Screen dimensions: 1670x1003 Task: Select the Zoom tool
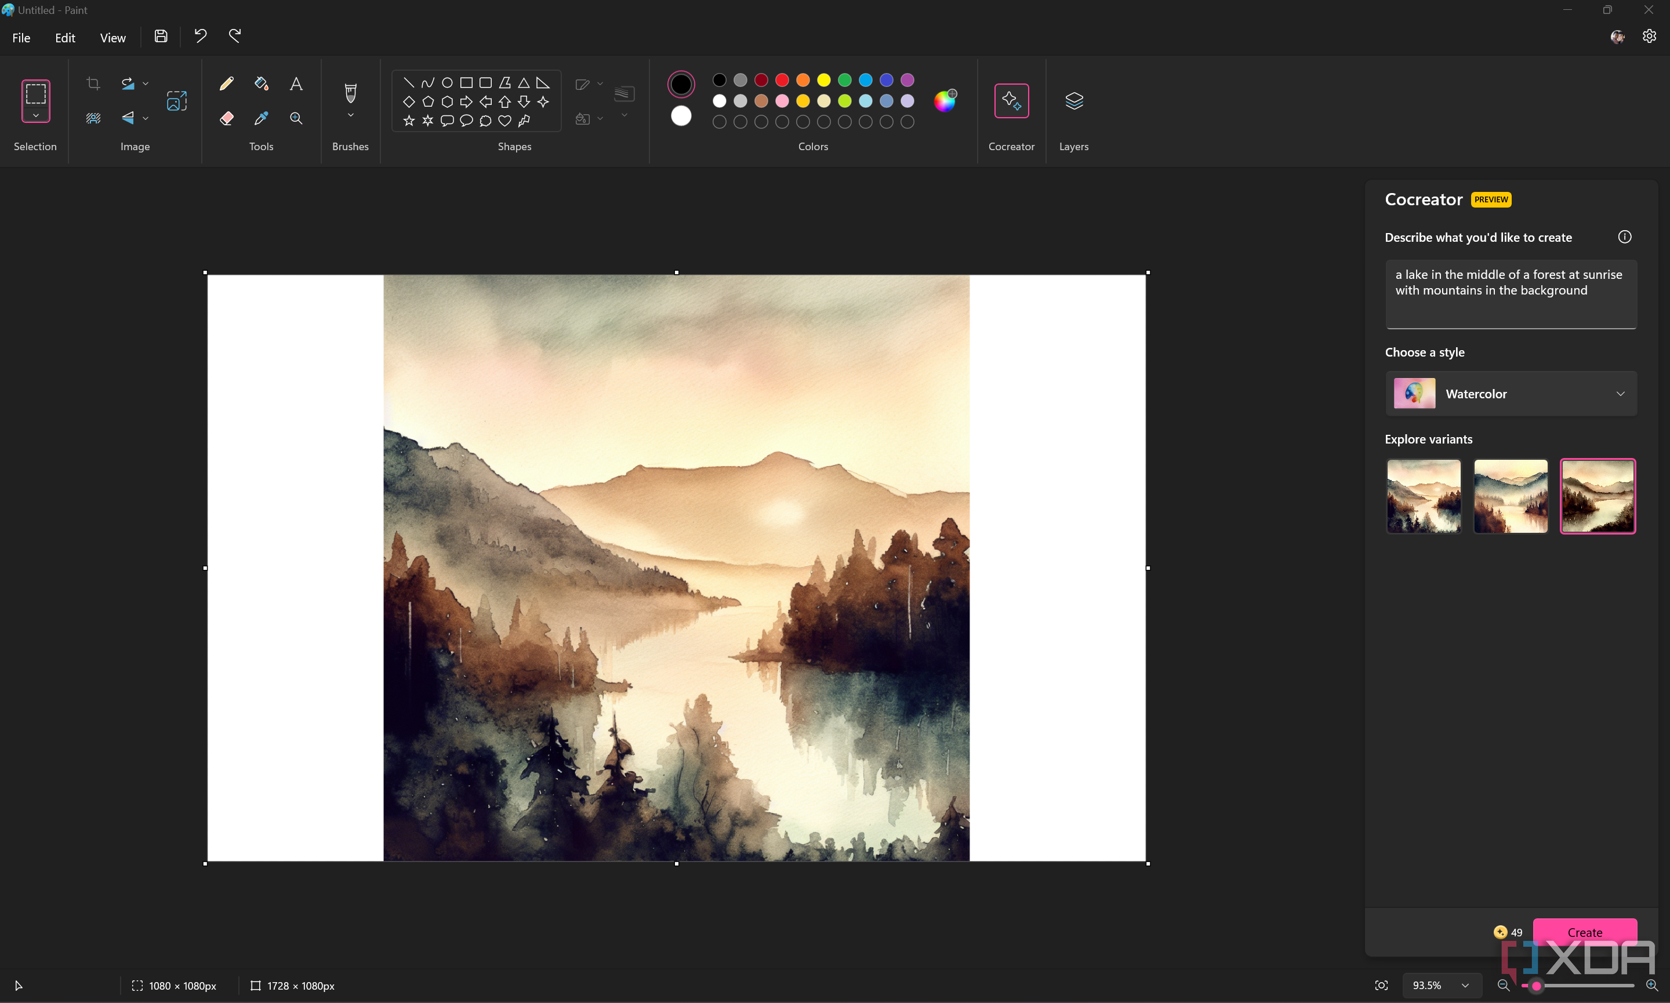coord(296,117)
